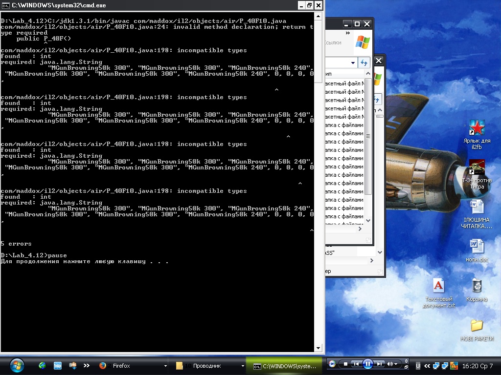Open Windows Media Player from the toolbar icon
The width and height of the screenshot is (501, 375).
click(332, 364)
